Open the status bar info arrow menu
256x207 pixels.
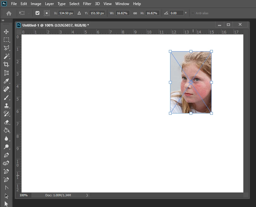point(87,195)
